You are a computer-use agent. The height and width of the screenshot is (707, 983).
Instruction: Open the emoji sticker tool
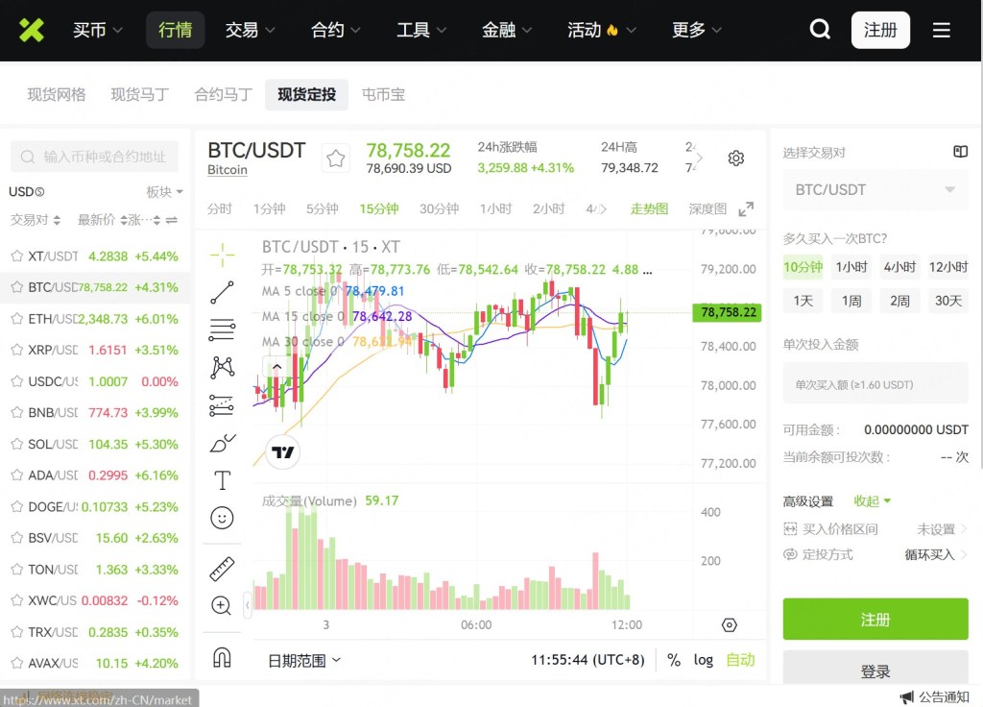point(222,517)
